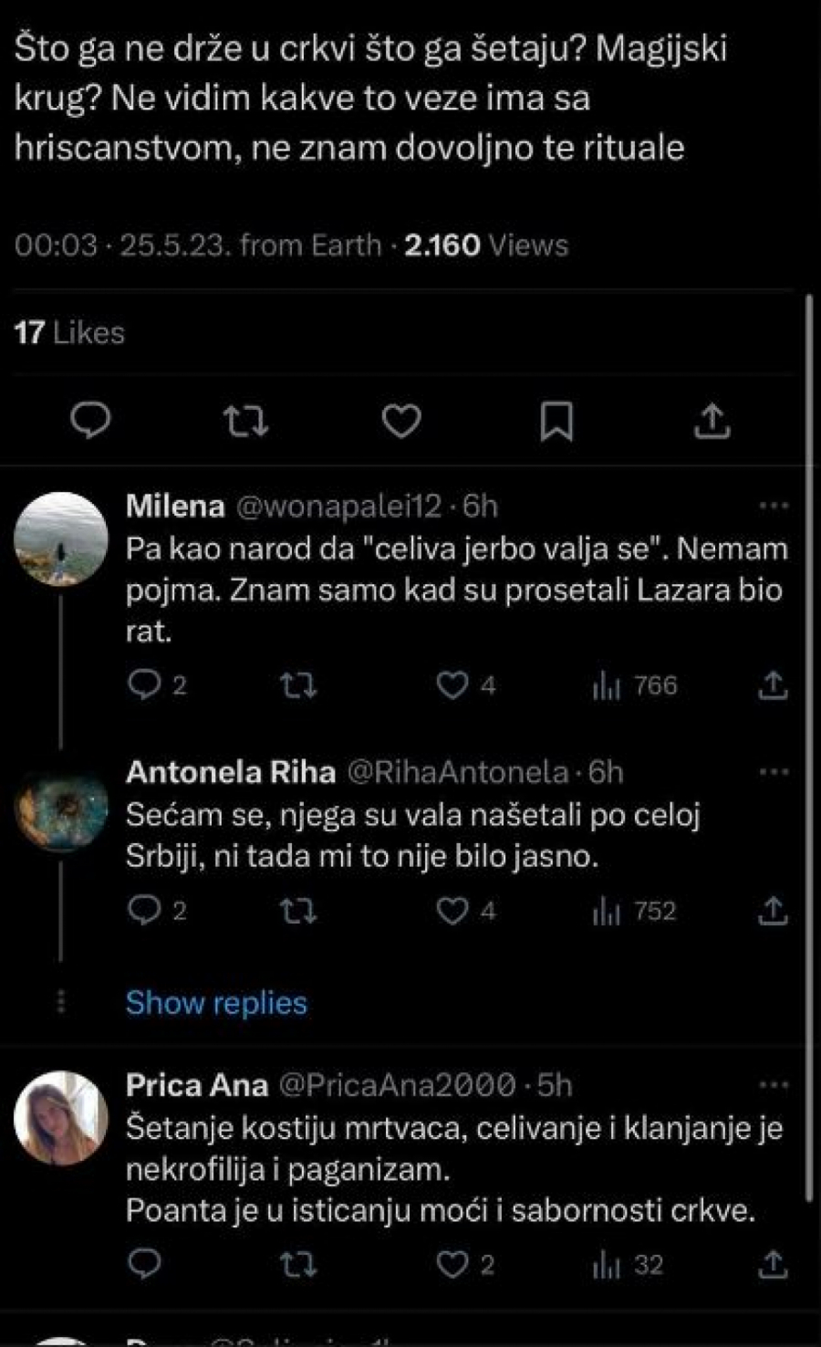Share Milena's reply
Screen dimensions: 821x1347
(x=773, y=685)
